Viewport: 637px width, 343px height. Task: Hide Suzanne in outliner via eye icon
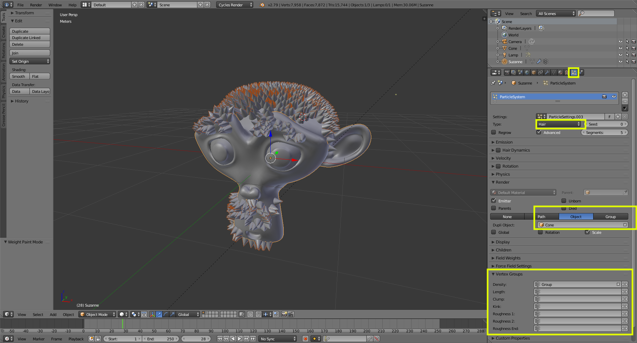tap(621, 61)
